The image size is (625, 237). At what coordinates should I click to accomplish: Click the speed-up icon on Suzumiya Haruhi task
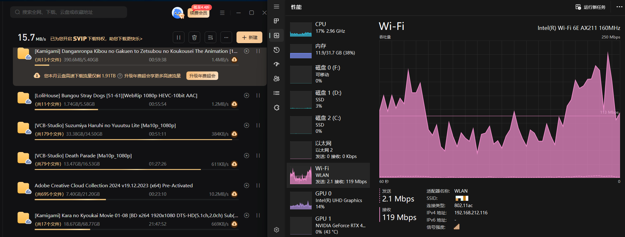click(x=234, y=134)
